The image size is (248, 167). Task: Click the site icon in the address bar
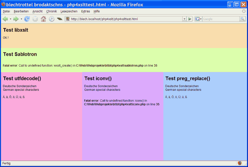coord(68,19)
